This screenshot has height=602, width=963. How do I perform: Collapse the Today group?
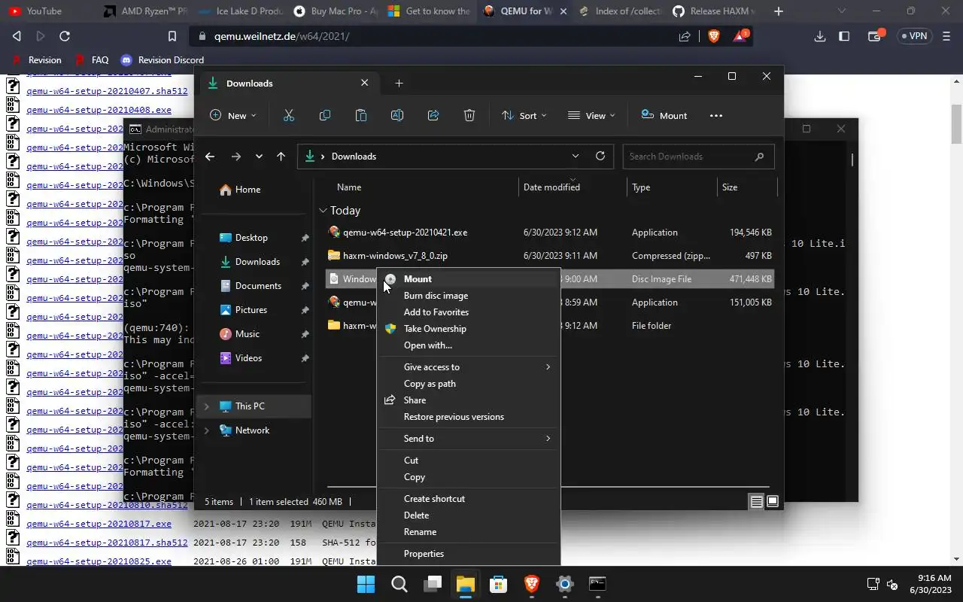point(323,211)
